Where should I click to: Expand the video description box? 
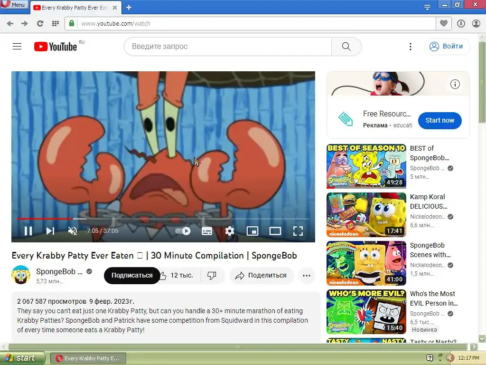(x=166, y=317)
